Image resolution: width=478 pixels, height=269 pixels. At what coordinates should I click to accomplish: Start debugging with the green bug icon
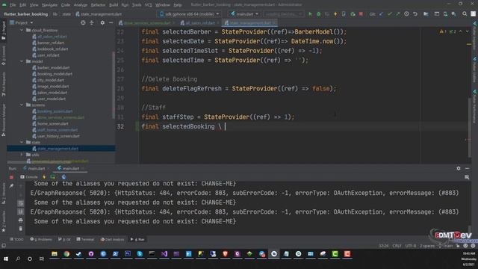(318, 14)
